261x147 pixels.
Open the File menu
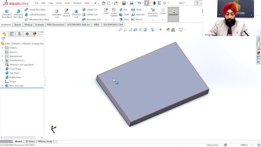click(37, 3)
